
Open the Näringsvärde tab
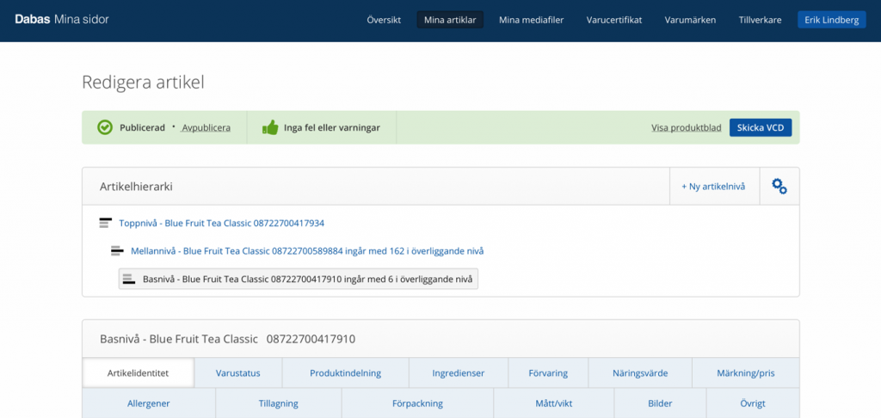[640, 373]
